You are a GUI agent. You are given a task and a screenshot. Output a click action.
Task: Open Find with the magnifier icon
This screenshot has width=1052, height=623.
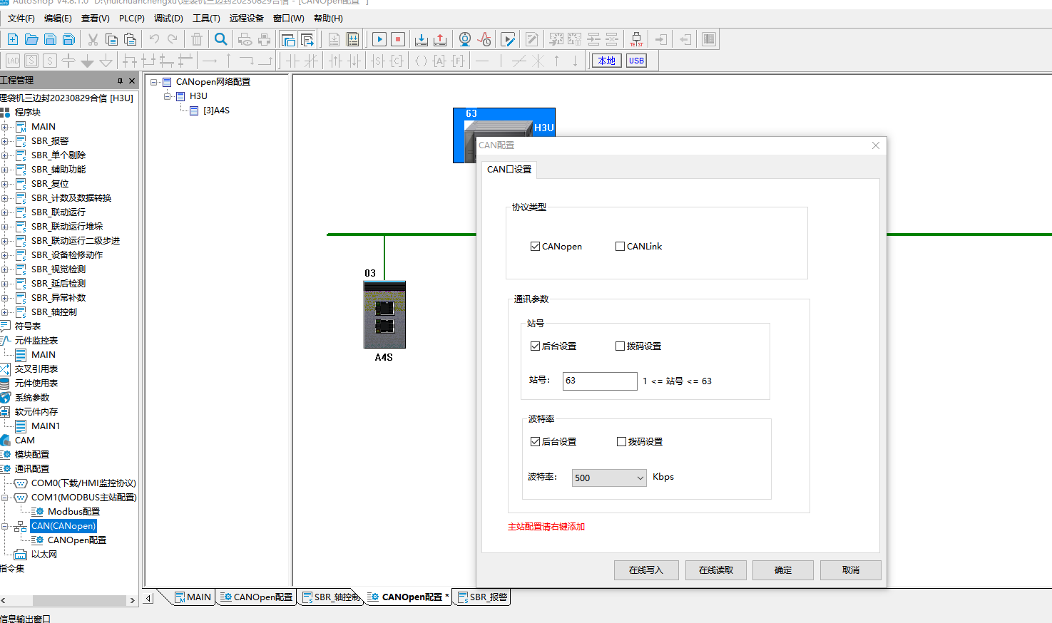pyautogui.click(x=221, y=39)
